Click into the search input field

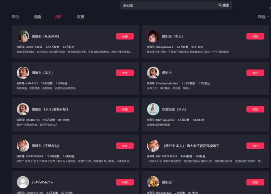click(169, 5)
